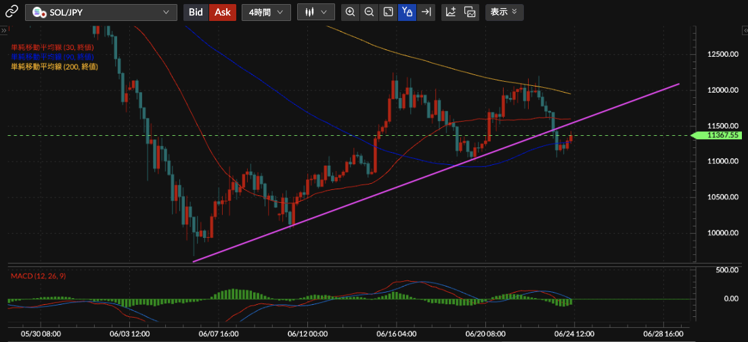Click the MACD (12, 26, 9) indicator label
748x342 pixels.
39,276
